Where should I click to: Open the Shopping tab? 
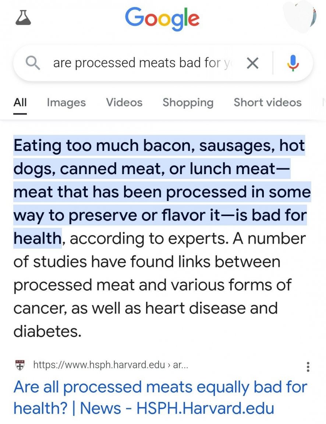click(188, 102)
